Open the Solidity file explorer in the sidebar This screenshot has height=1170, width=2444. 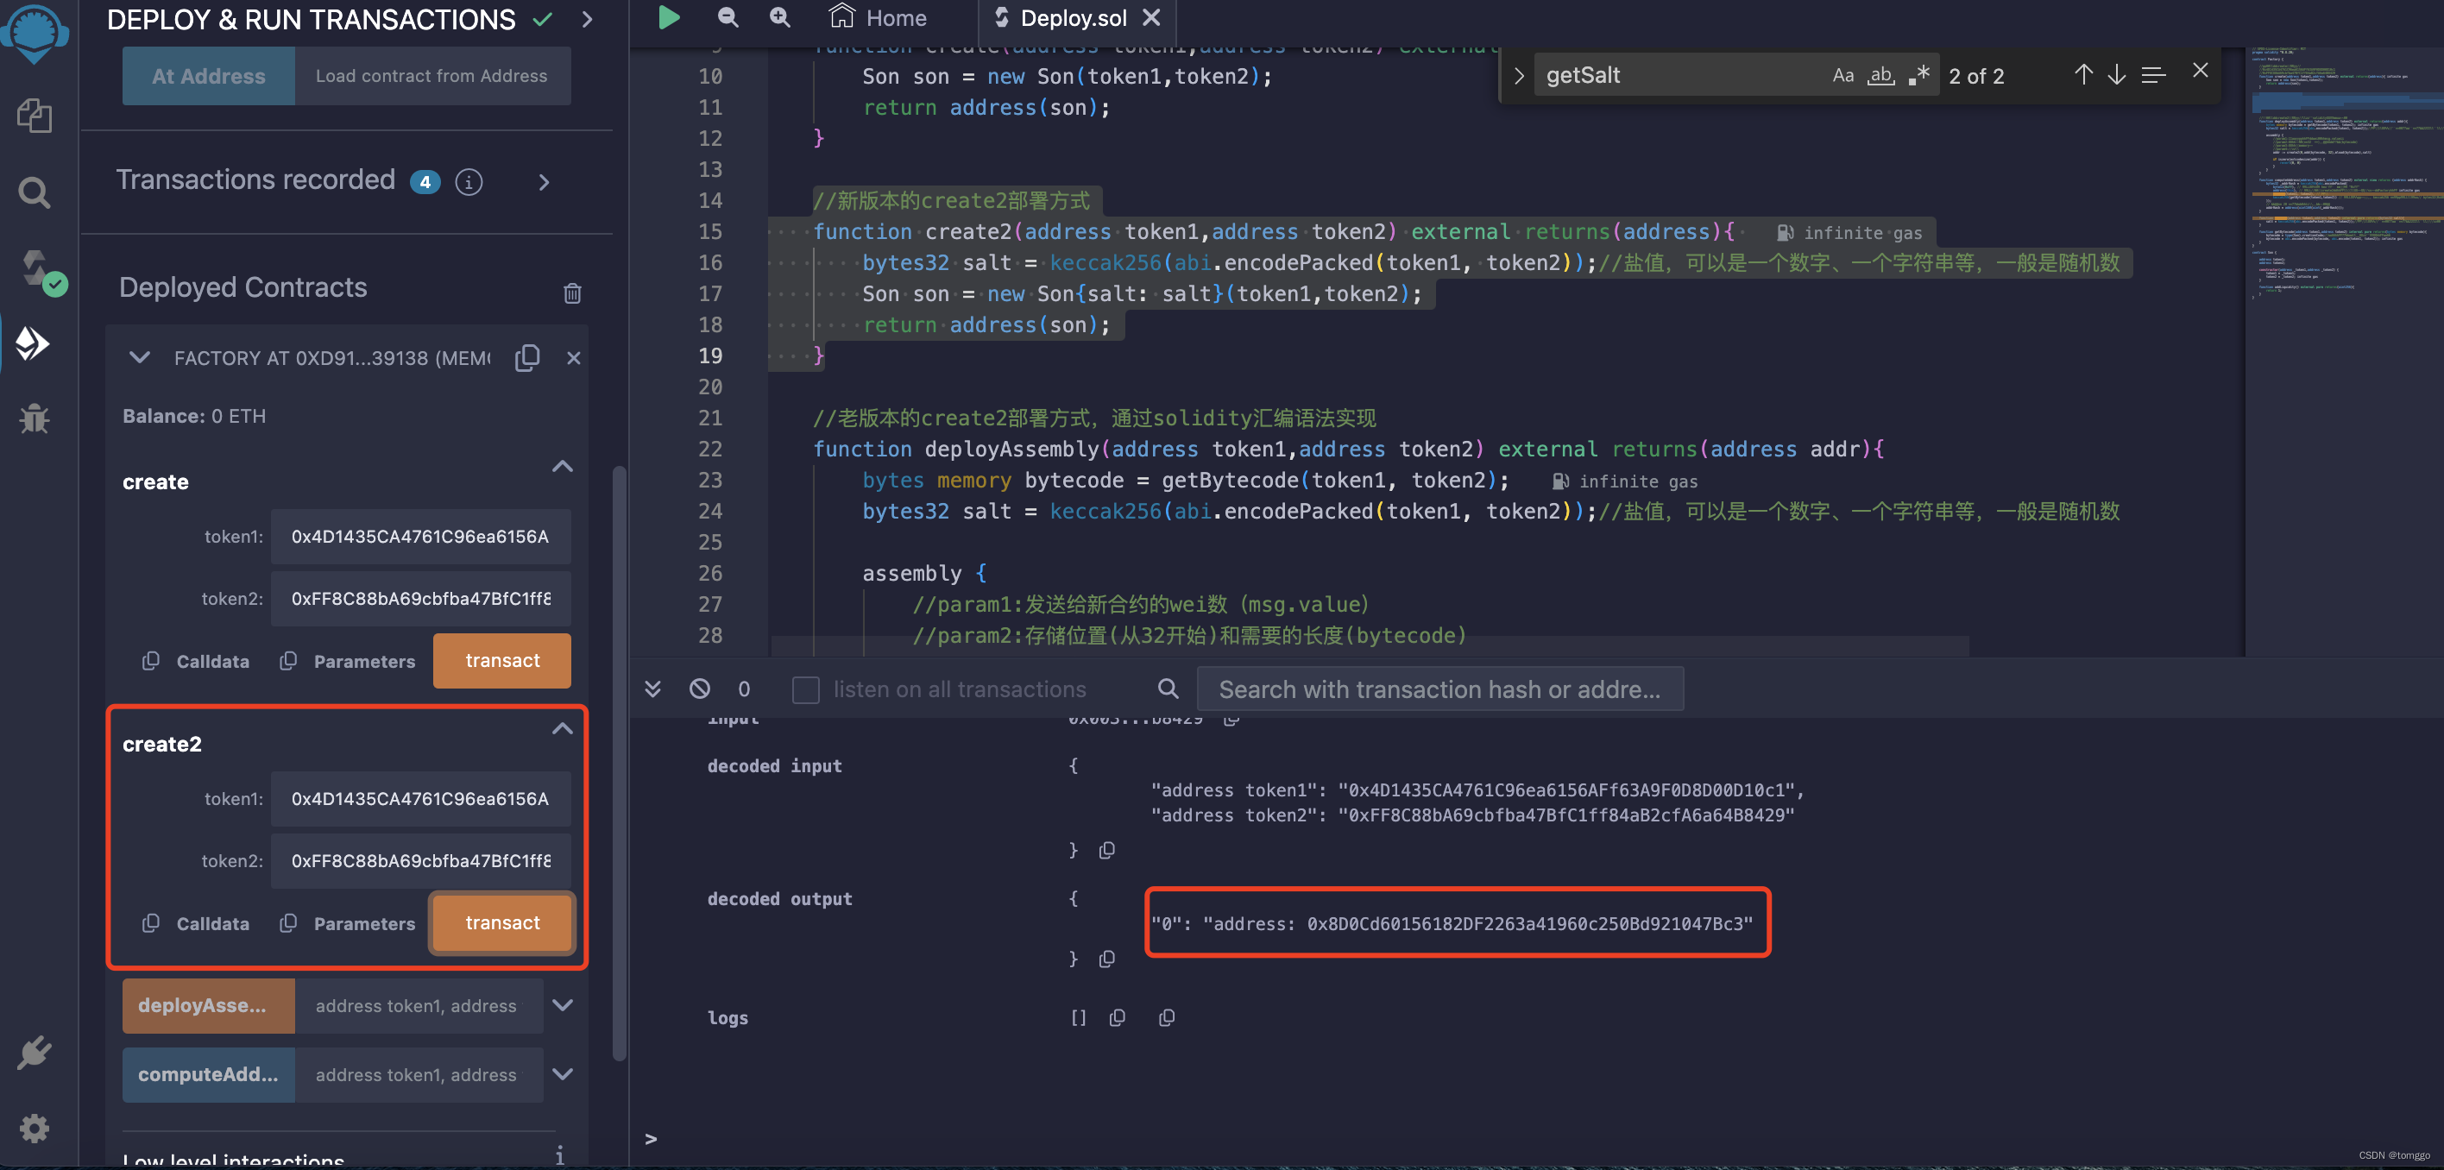tap(35, 116)
